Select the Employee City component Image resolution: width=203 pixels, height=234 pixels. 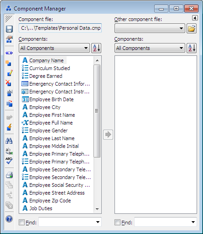(x=41, y=107)
